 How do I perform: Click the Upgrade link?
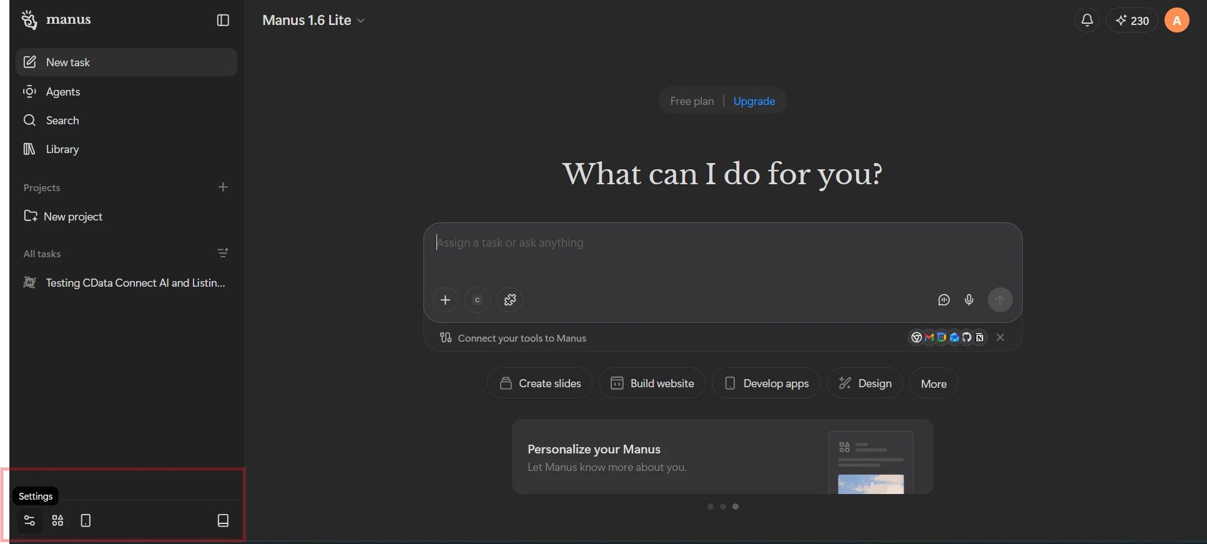pos(754,101)
